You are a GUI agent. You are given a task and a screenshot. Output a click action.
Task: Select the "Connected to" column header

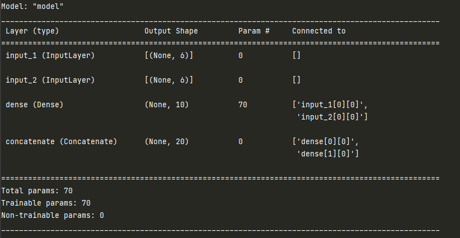coord(318,31)
